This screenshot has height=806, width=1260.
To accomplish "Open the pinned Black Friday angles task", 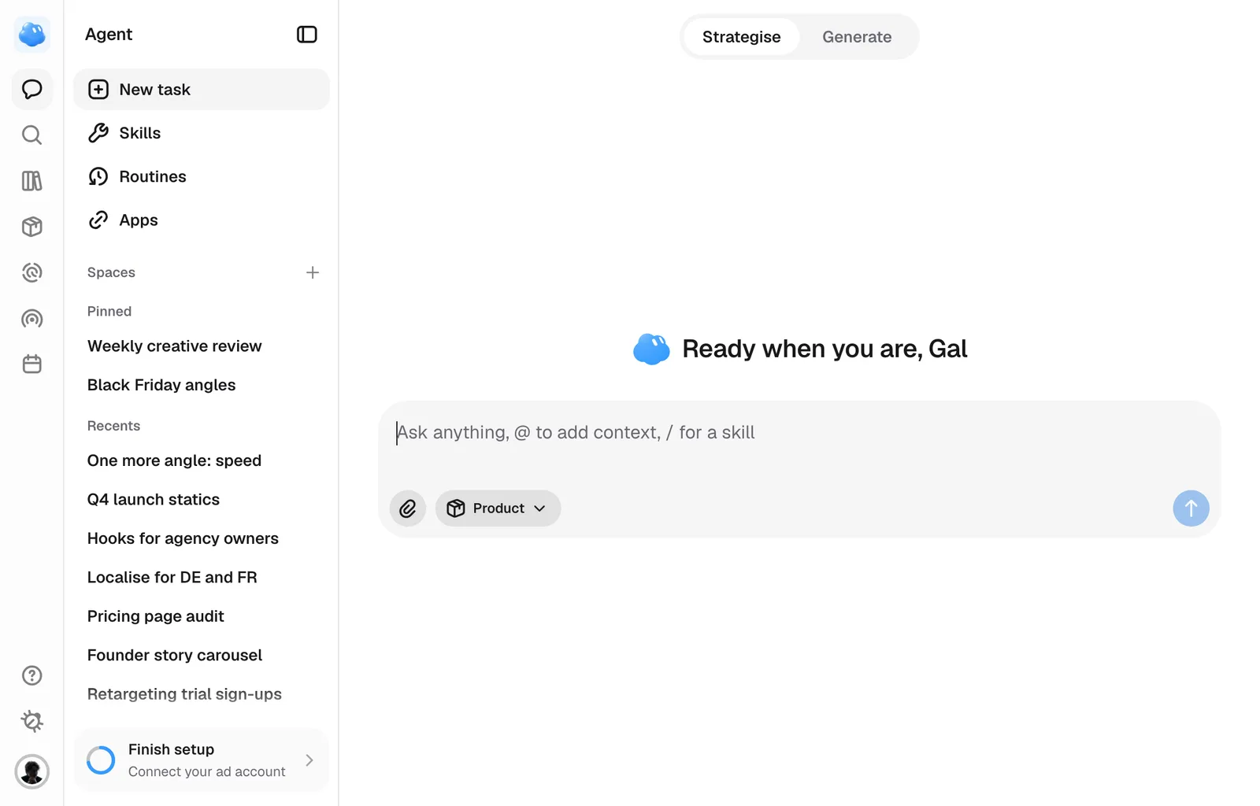I will pyautogui.click(x=202, y=385).
